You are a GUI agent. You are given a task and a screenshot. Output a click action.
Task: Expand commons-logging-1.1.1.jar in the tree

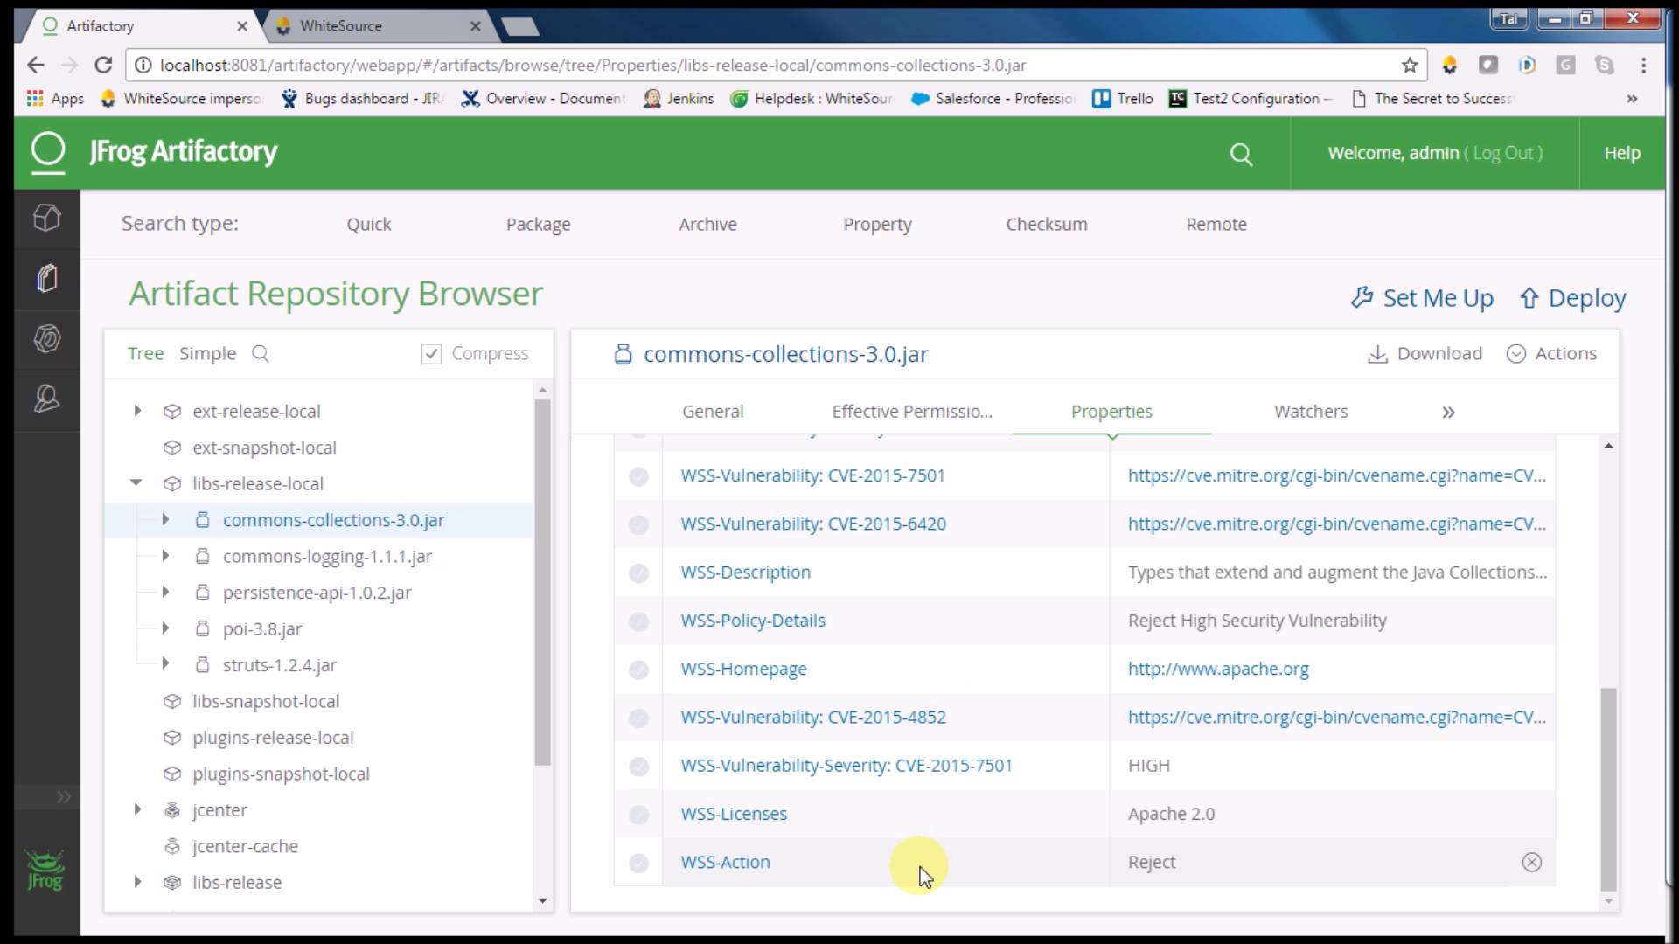165,556
